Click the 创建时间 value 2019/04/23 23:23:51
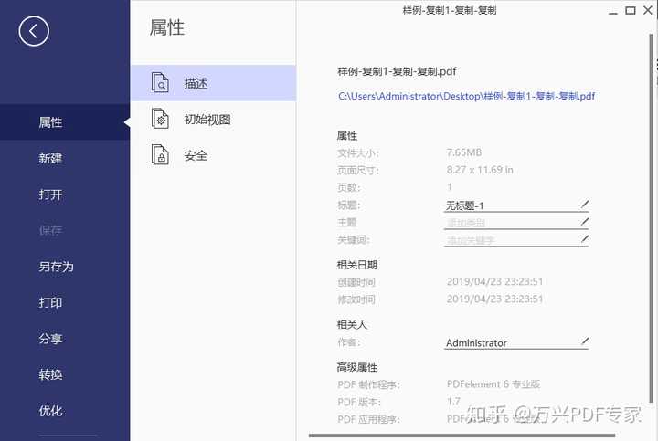Viewport: 658px width, 441px height. click(494, 281)
